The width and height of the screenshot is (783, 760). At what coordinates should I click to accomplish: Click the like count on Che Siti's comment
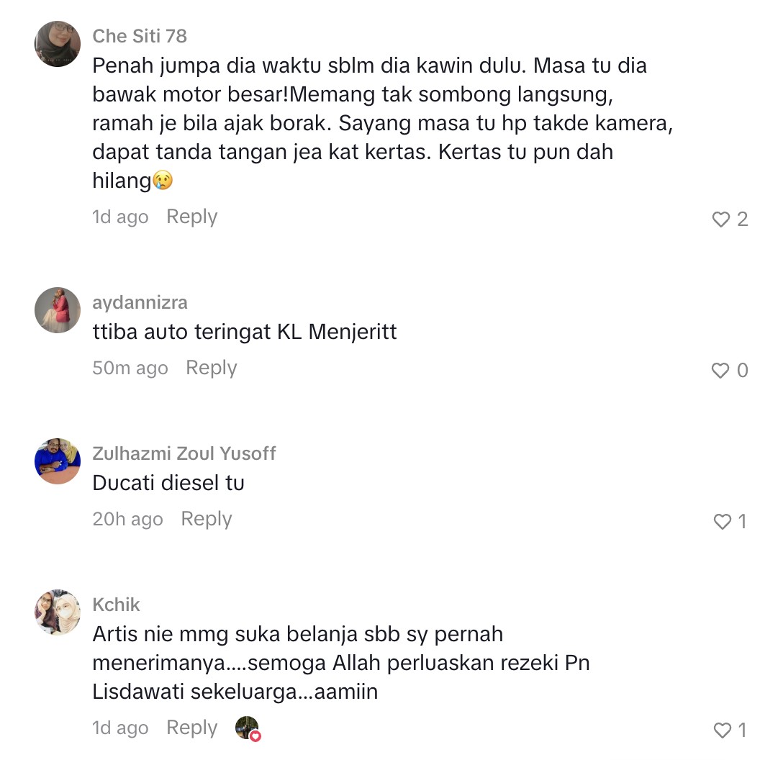point(743,220)
